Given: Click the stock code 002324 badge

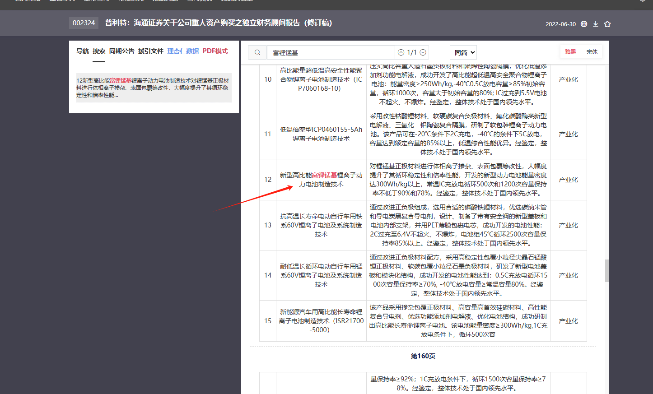Looking at the screenshot, I should coord(84,23).
